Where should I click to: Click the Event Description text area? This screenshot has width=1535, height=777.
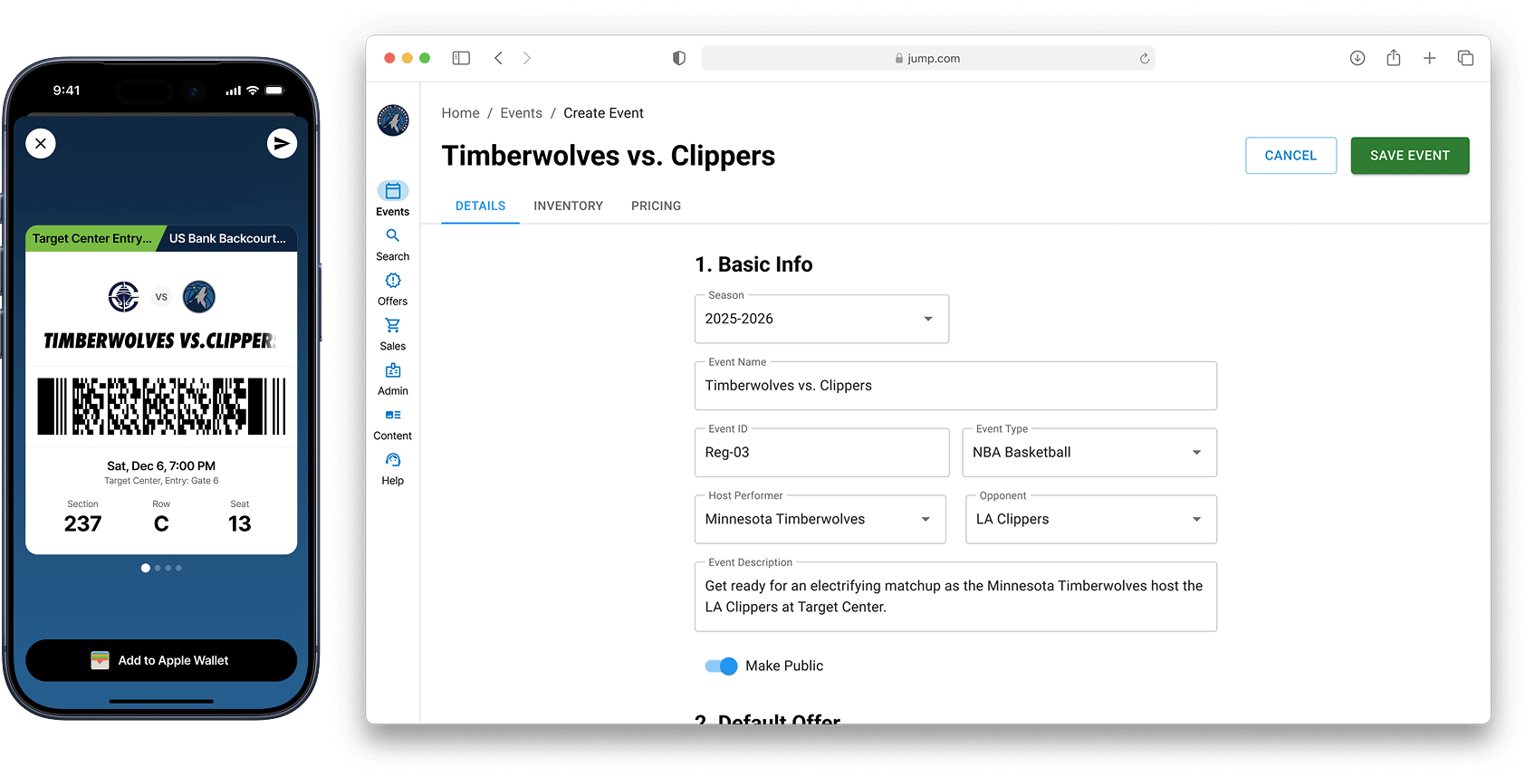(955, 597)
